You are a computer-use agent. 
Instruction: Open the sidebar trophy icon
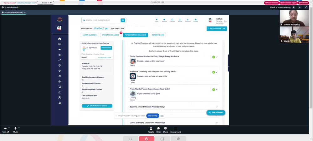59,71
